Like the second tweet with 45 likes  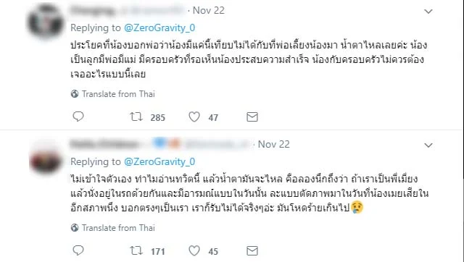pos(194,250)
